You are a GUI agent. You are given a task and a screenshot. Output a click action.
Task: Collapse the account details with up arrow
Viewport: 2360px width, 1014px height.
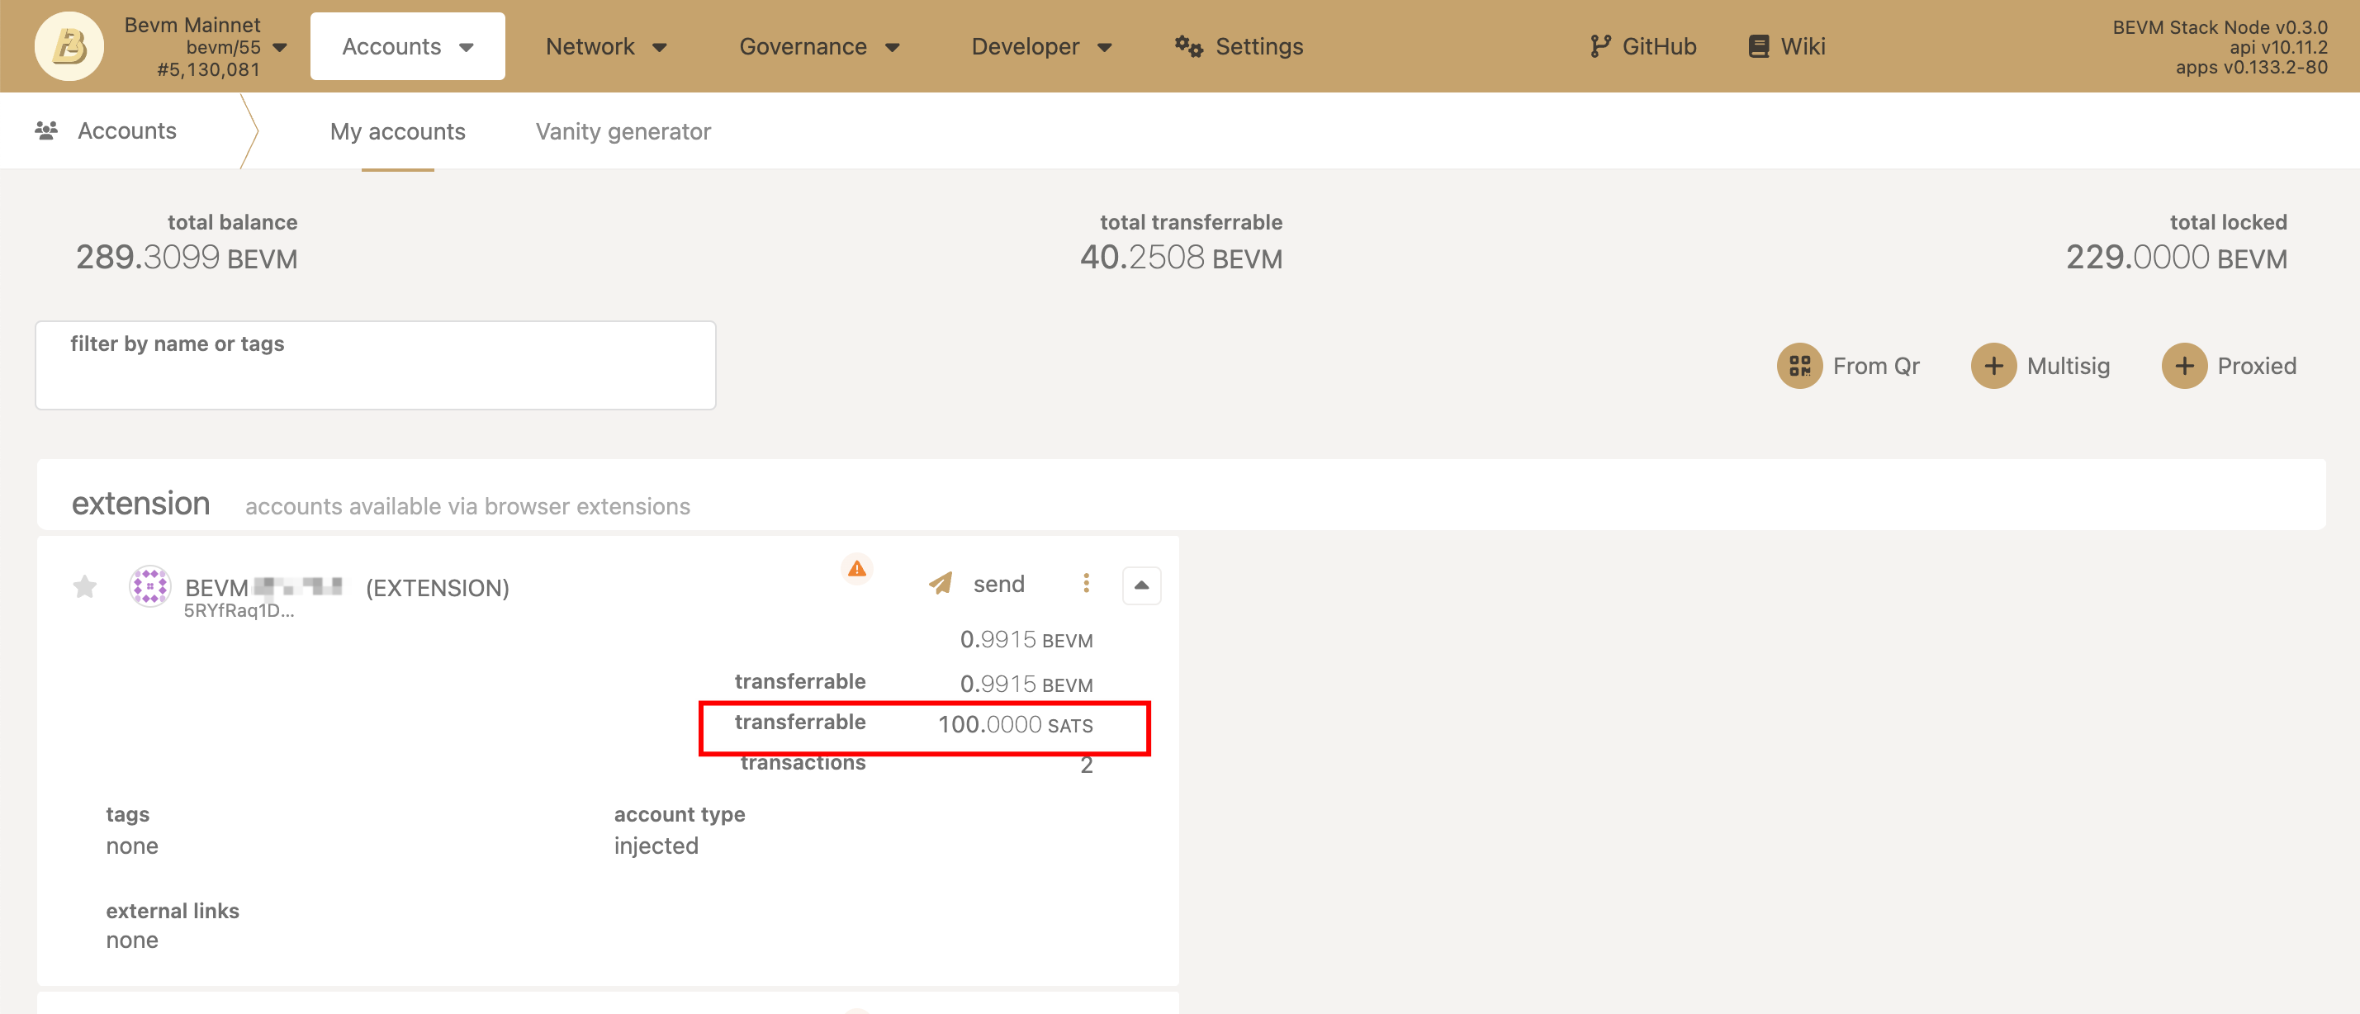pos(1140,585)
